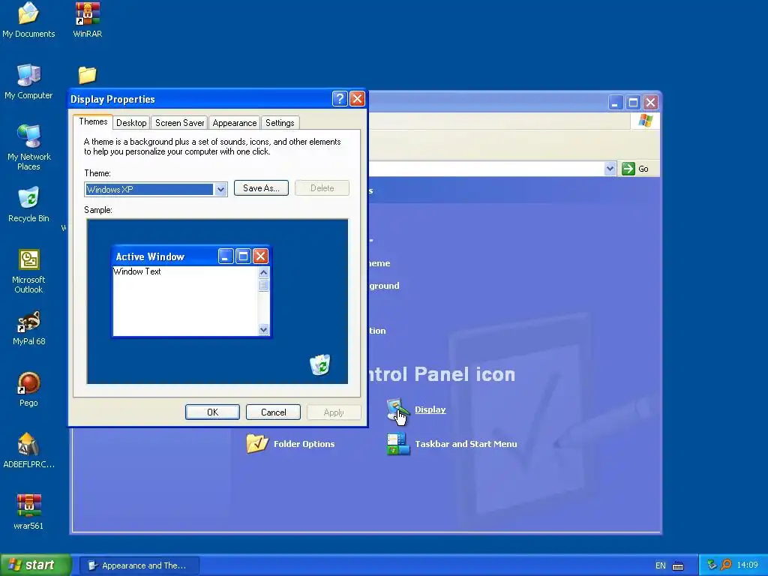Viewport: 768px width, 576px height.
Task: Click the Taskbar and Start Menu icon
Action: pos(397,444)
